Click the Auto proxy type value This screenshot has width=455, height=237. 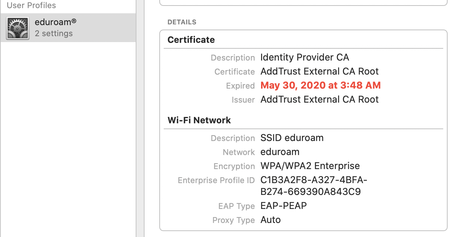[x=270, y=220]
